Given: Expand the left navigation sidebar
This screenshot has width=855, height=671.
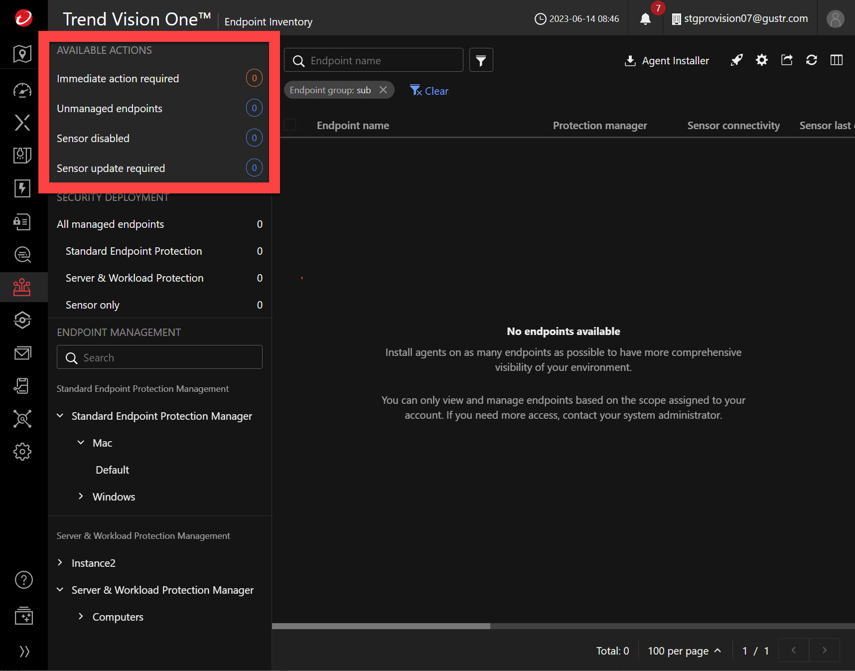Looking at the screenshot, I should click(x=24, y=652).
